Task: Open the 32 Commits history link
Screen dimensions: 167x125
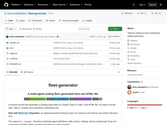Action: [x=114, y=36]
